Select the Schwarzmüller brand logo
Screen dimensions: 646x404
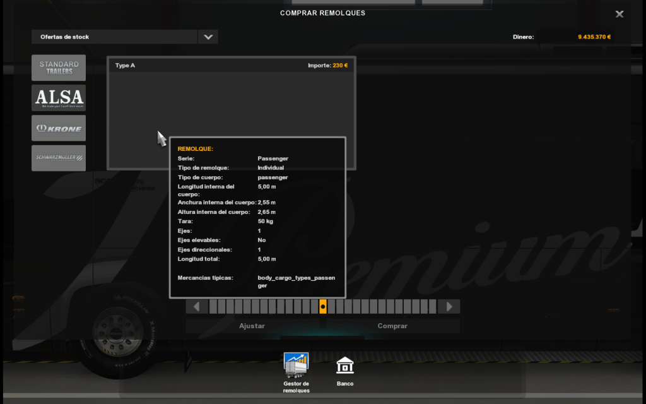(59, 158)
